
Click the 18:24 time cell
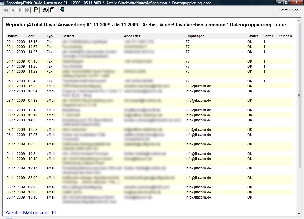pyautogui.click(x=33, y=91)
